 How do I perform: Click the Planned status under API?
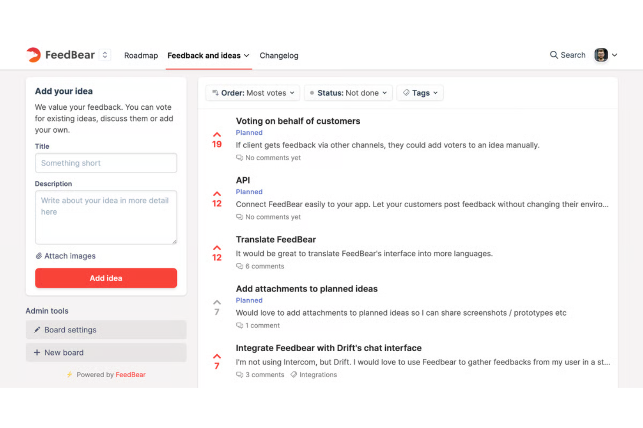249,192
